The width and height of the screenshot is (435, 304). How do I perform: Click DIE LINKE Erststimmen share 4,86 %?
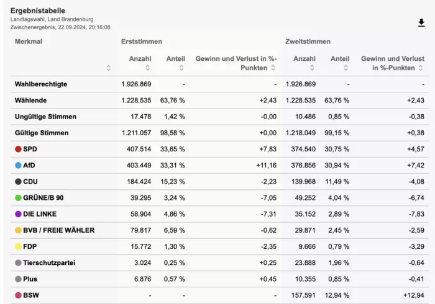tap(174, 214)
